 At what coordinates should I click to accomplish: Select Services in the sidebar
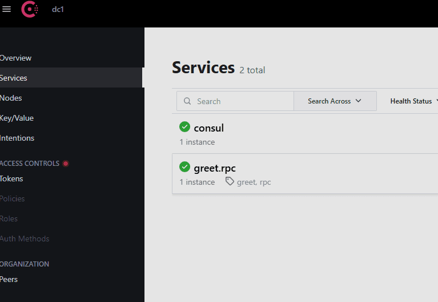pyautogui.click(x=14, y=78)
